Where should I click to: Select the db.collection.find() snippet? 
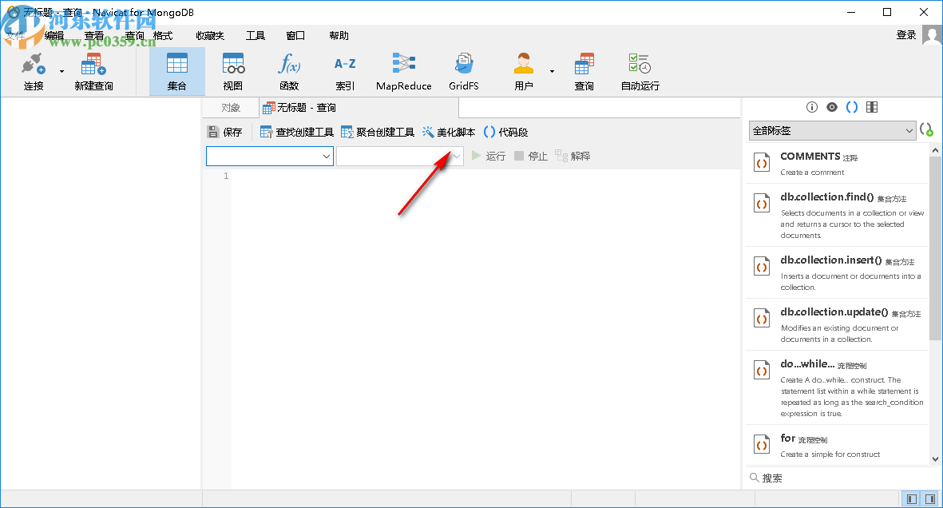[837, 215]
